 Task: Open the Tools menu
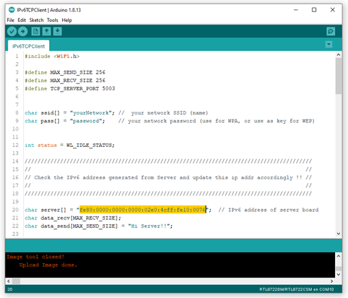pos(53,20)
